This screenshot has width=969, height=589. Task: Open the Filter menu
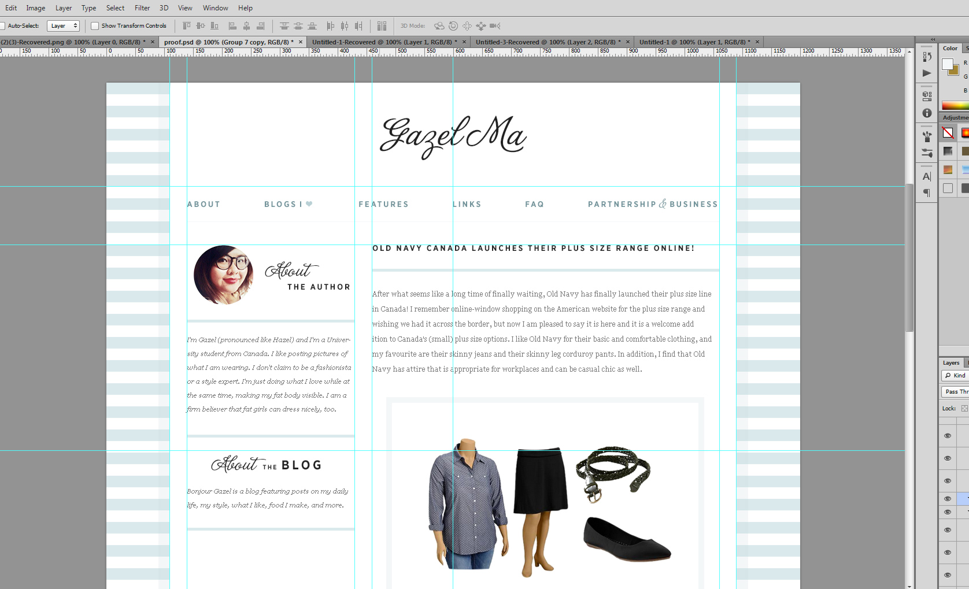[x=142, y=8]
